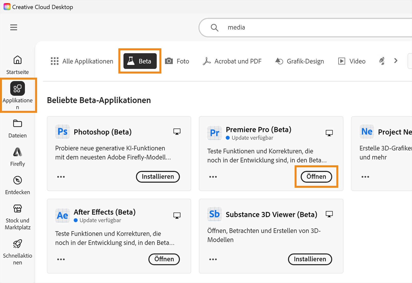Image resolution: width=412 pixels, height=283 pixels.
Task: Click the Premiere Pro (Beta) Pr icon
Action: (x=214, y=133)
